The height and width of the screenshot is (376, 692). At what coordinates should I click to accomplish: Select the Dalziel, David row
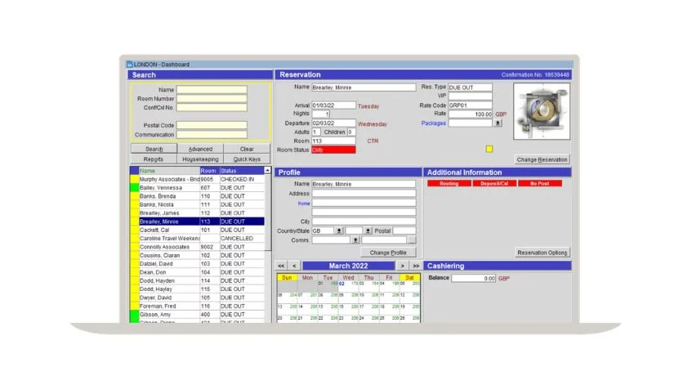[x=197, y=263]
